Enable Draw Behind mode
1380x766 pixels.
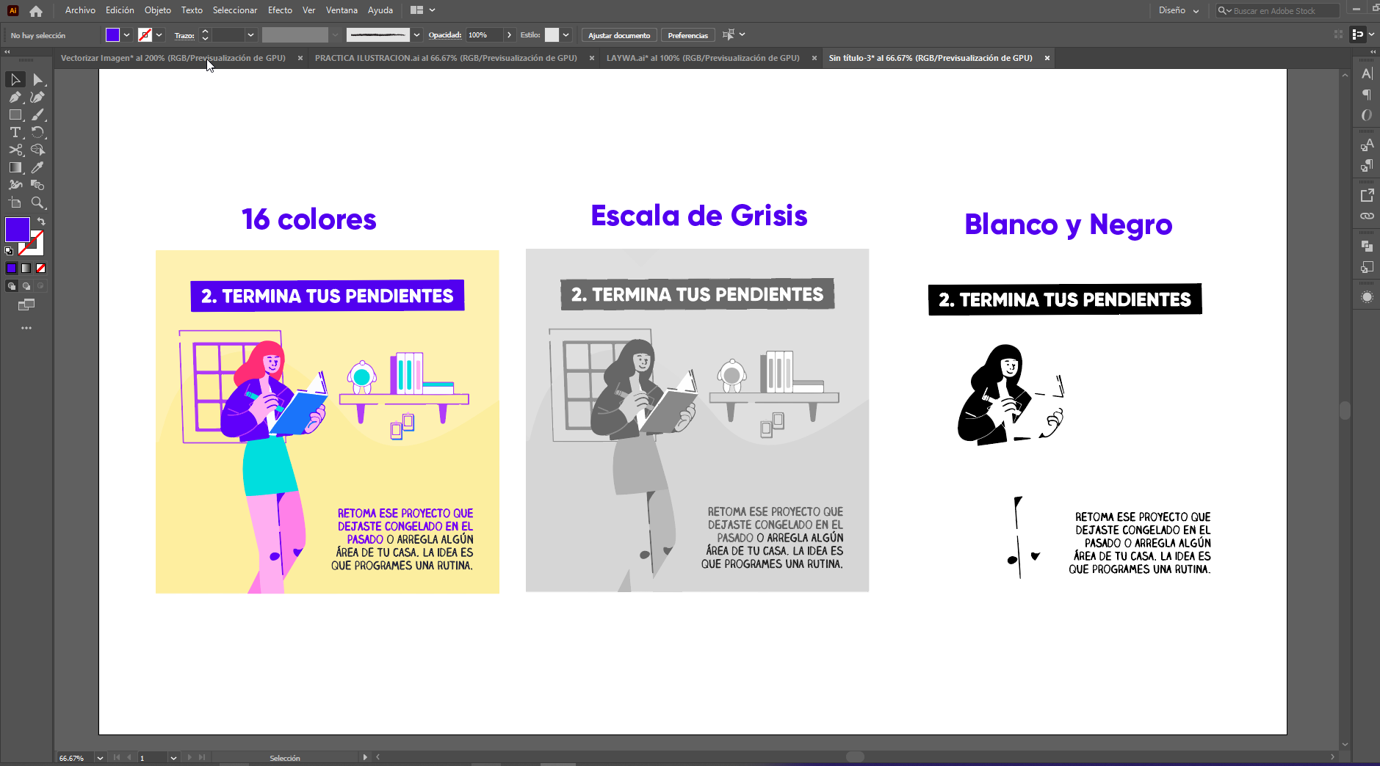pyautogui.click(x=26, y=286)
